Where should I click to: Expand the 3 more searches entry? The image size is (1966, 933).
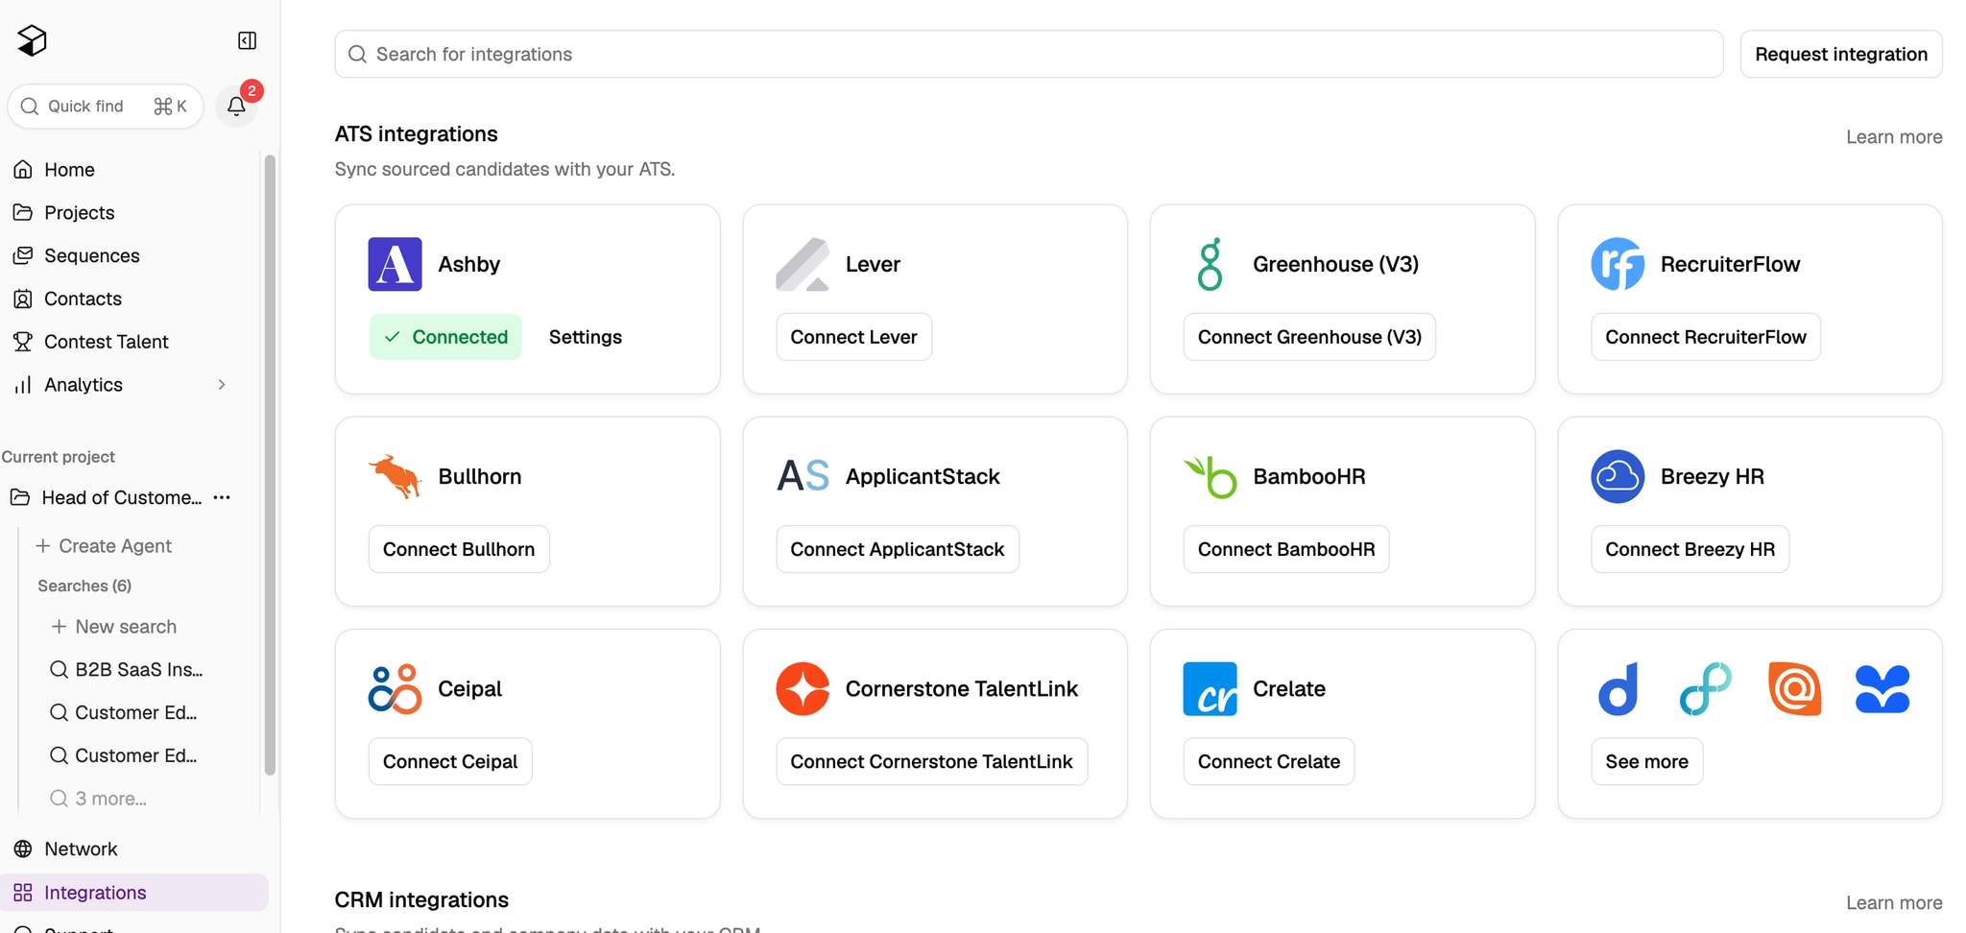coord(98,798)
